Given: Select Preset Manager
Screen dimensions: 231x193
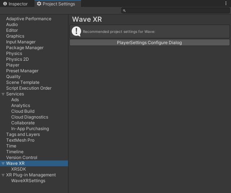Looking at the screenshot, I should click(22, 71).
